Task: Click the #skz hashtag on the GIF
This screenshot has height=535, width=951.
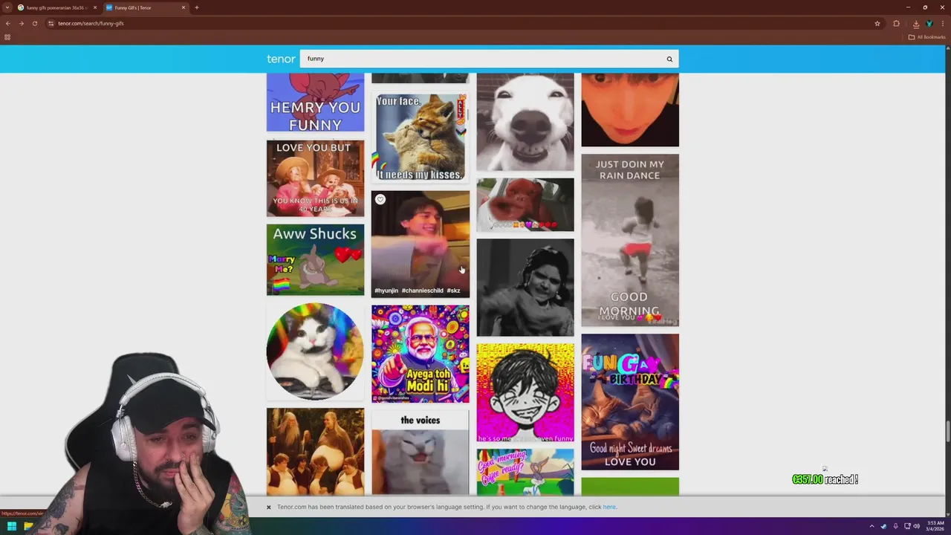Action: point(453,291)
